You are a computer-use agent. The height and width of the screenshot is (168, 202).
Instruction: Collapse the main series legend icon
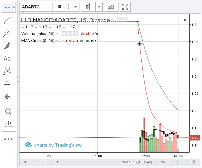(x=24, y=20)
